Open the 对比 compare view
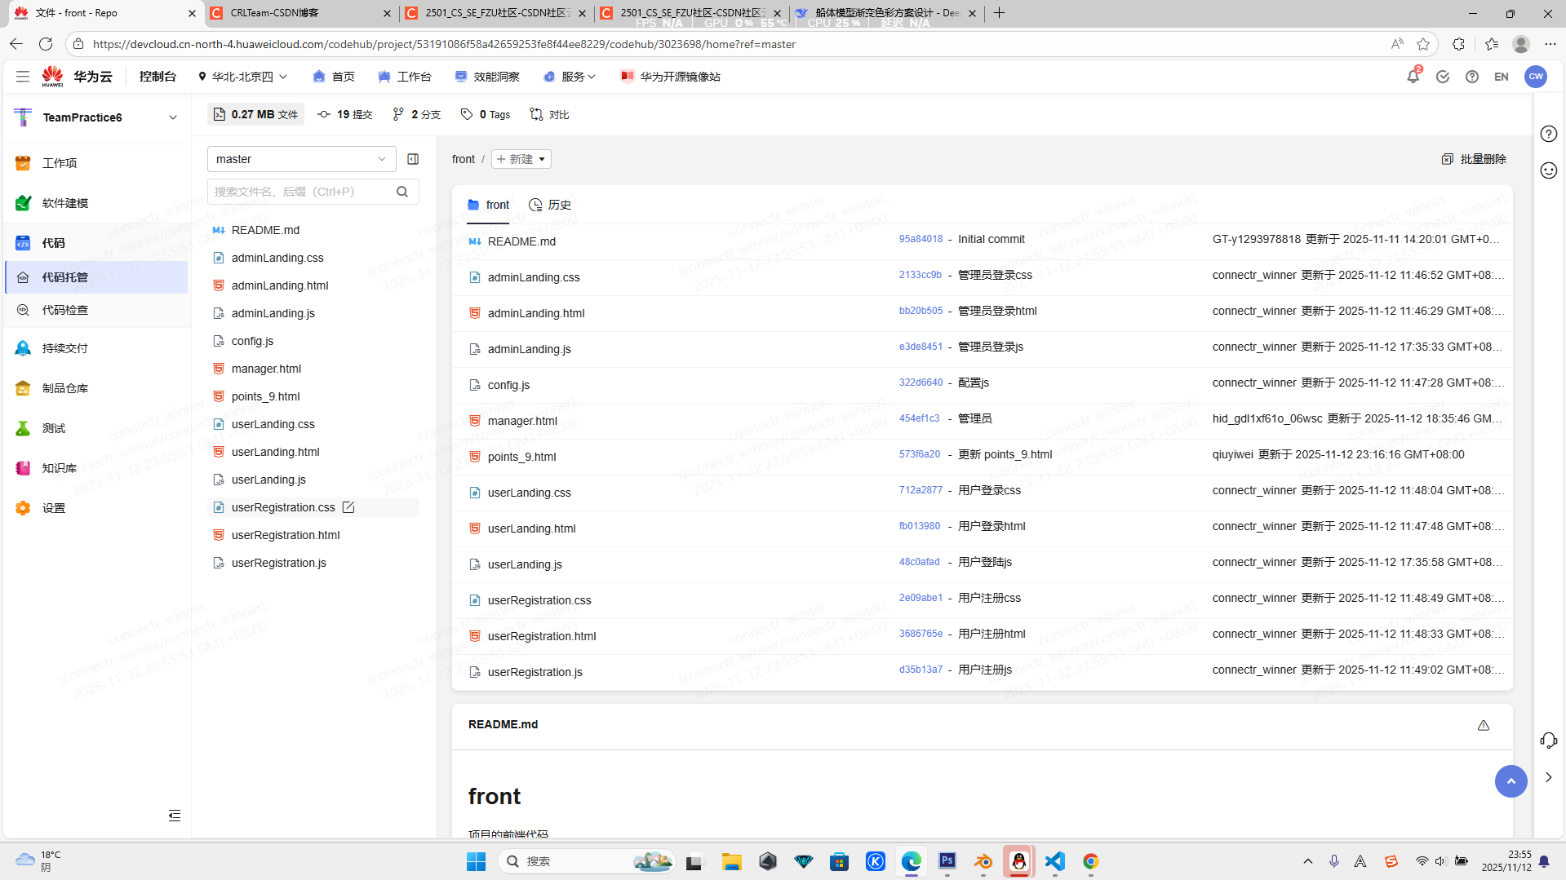 coord(549,114)
